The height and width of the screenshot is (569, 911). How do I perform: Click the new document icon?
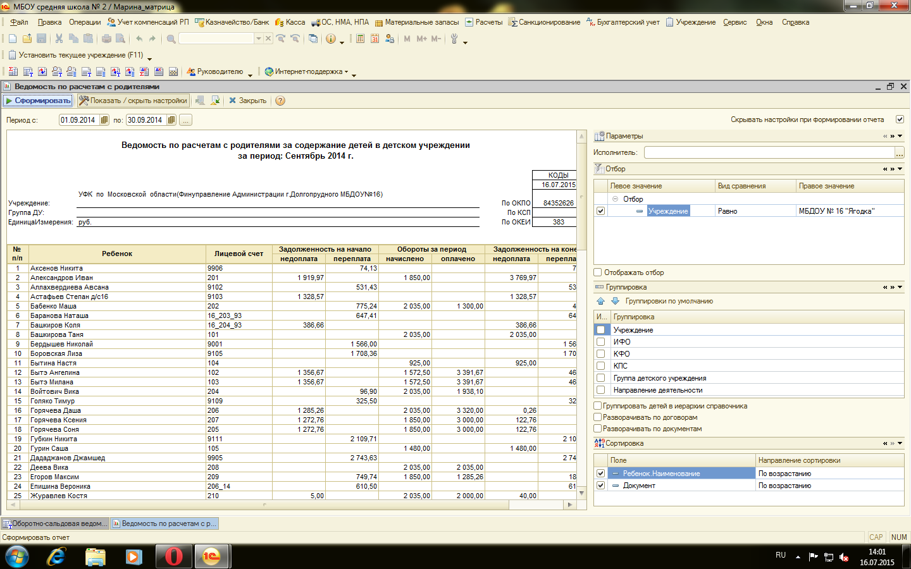[13, 39]
